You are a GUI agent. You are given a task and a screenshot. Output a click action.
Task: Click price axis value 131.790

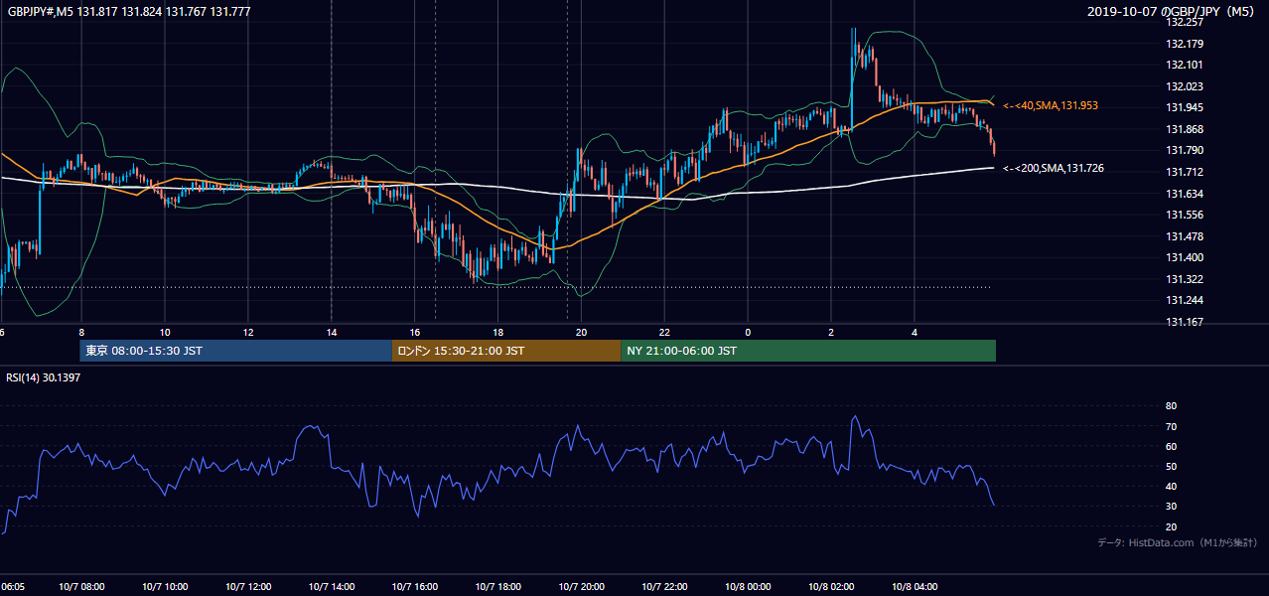pyautogui.click(x=1185, y=150)
